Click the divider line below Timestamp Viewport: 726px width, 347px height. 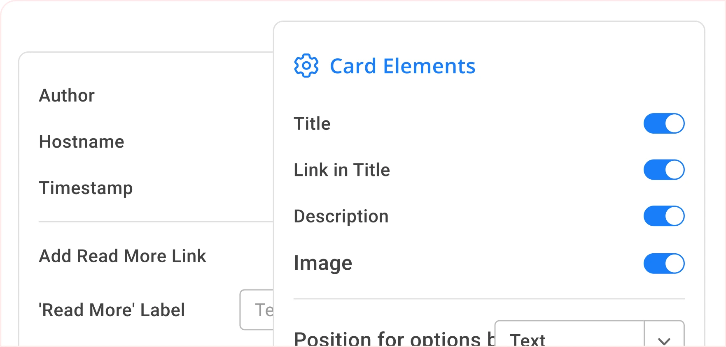[x=156, y=222]
